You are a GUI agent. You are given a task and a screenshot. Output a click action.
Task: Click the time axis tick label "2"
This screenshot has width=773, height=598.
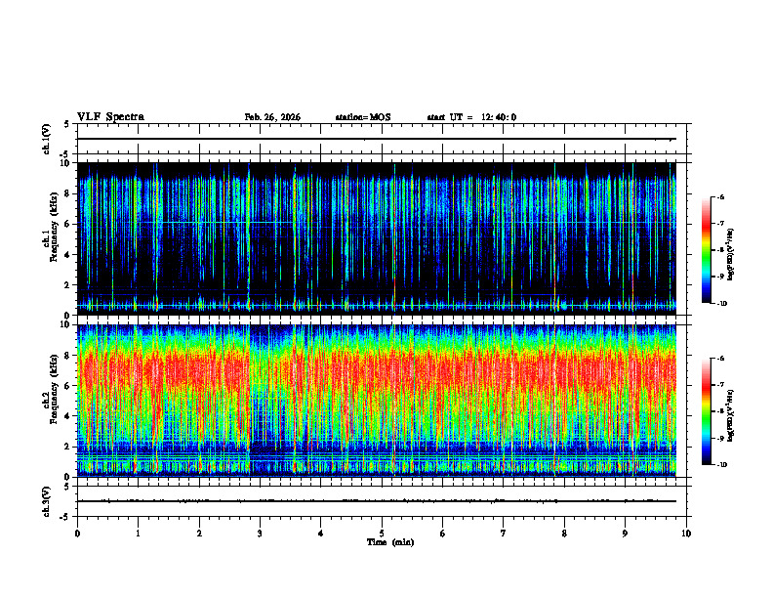pos(199,534)
